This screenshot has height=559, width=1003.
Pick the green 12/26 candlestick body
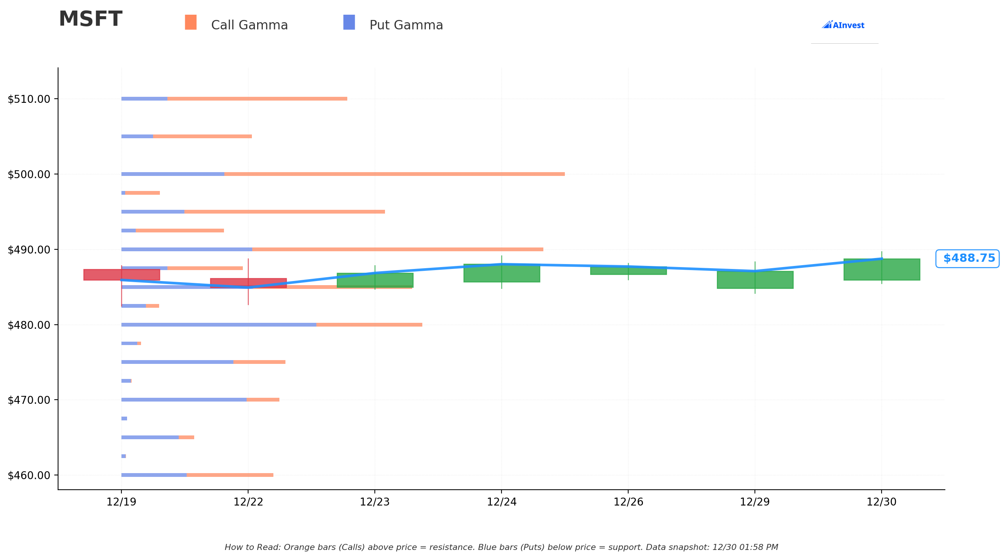[x=629, y=271]
